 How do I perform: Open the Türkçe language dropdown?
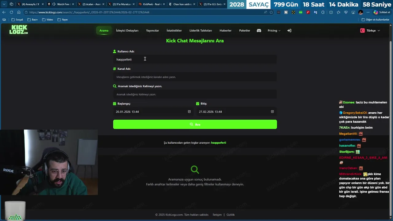(x=370, y=30)
